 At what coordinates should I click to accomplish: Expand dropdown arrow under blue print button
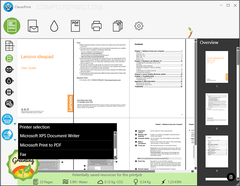(15, 124)
